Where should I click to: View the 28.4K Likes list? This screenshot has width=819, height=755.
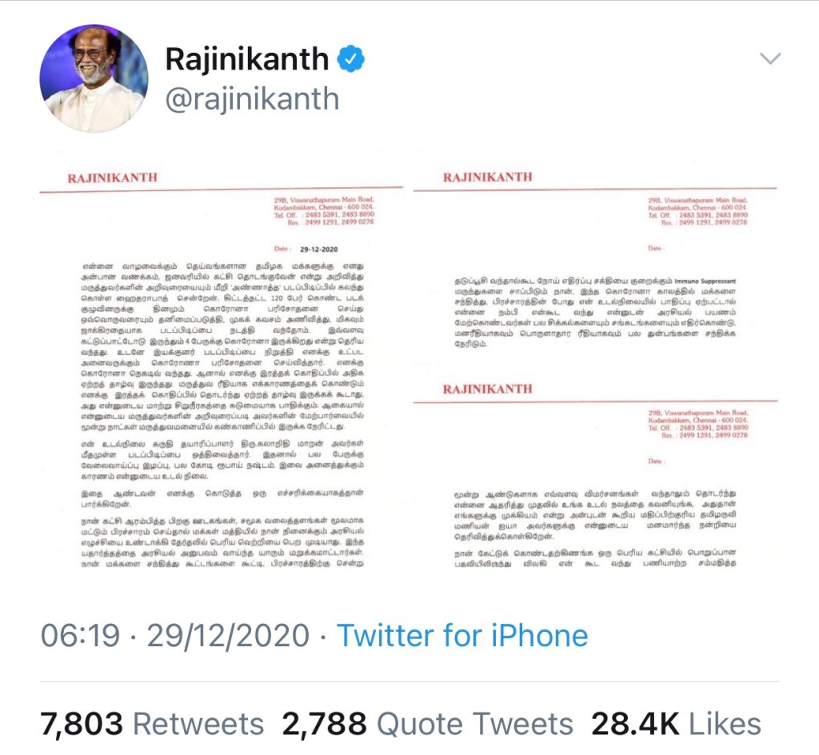[x=676, y=724]
